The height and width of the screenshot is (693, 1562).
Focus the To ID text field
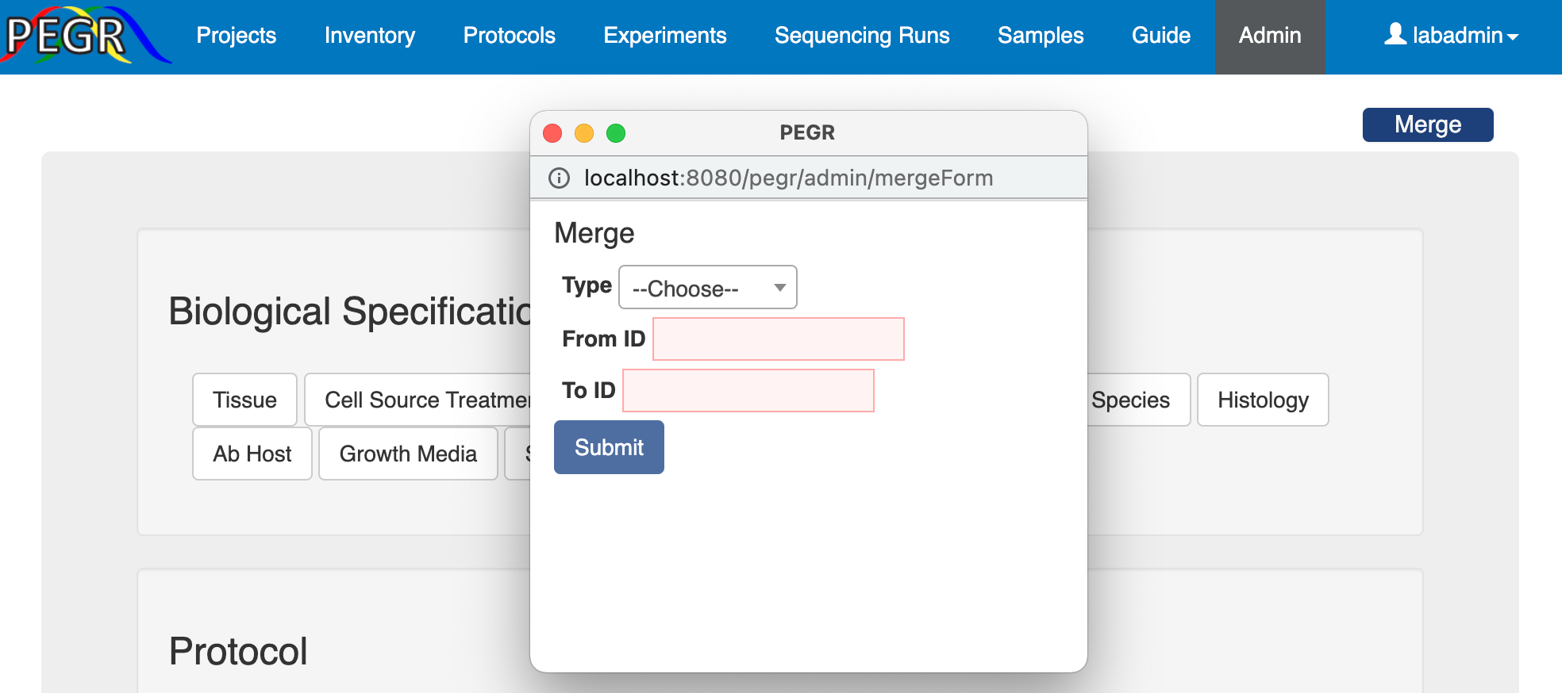(748, 391)
